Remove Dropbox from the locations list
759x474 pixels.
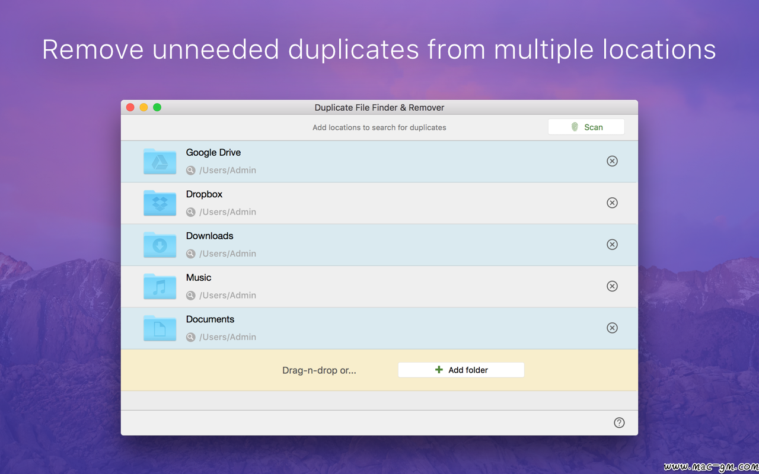coord(612,203)
